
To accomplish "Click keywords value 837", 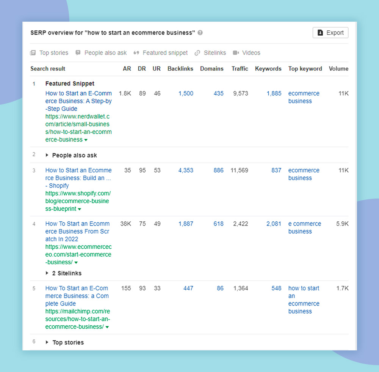I will tap(276, 170).
